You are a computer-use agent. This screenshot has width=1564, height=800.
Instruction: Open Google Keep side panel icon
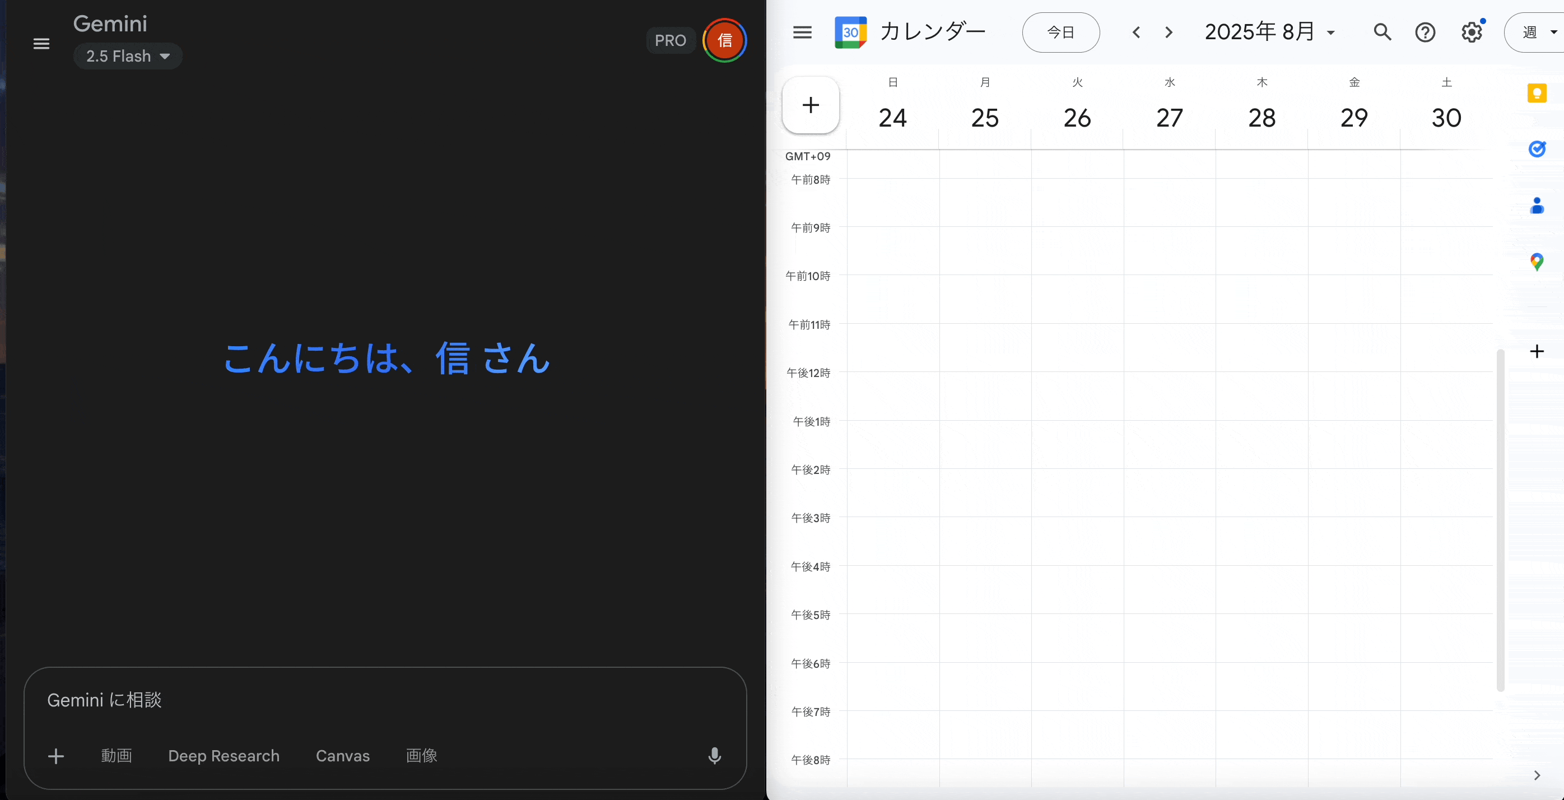pyautogui.click(x=1537, y=93)
